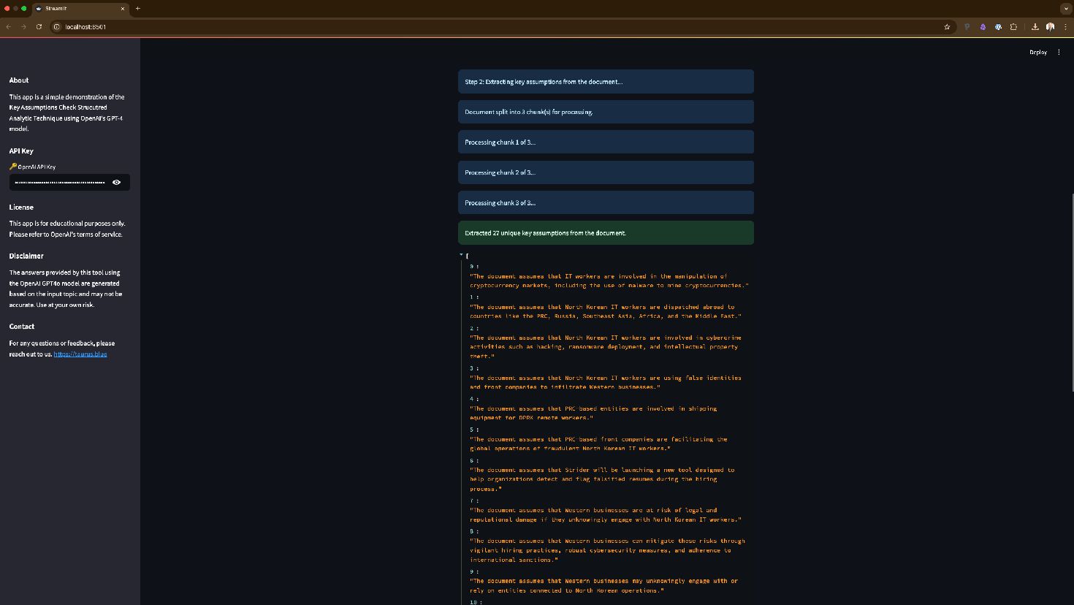Open the taunas.blue contact link
The image size is (1074, 605).
(x=80, y=354)
